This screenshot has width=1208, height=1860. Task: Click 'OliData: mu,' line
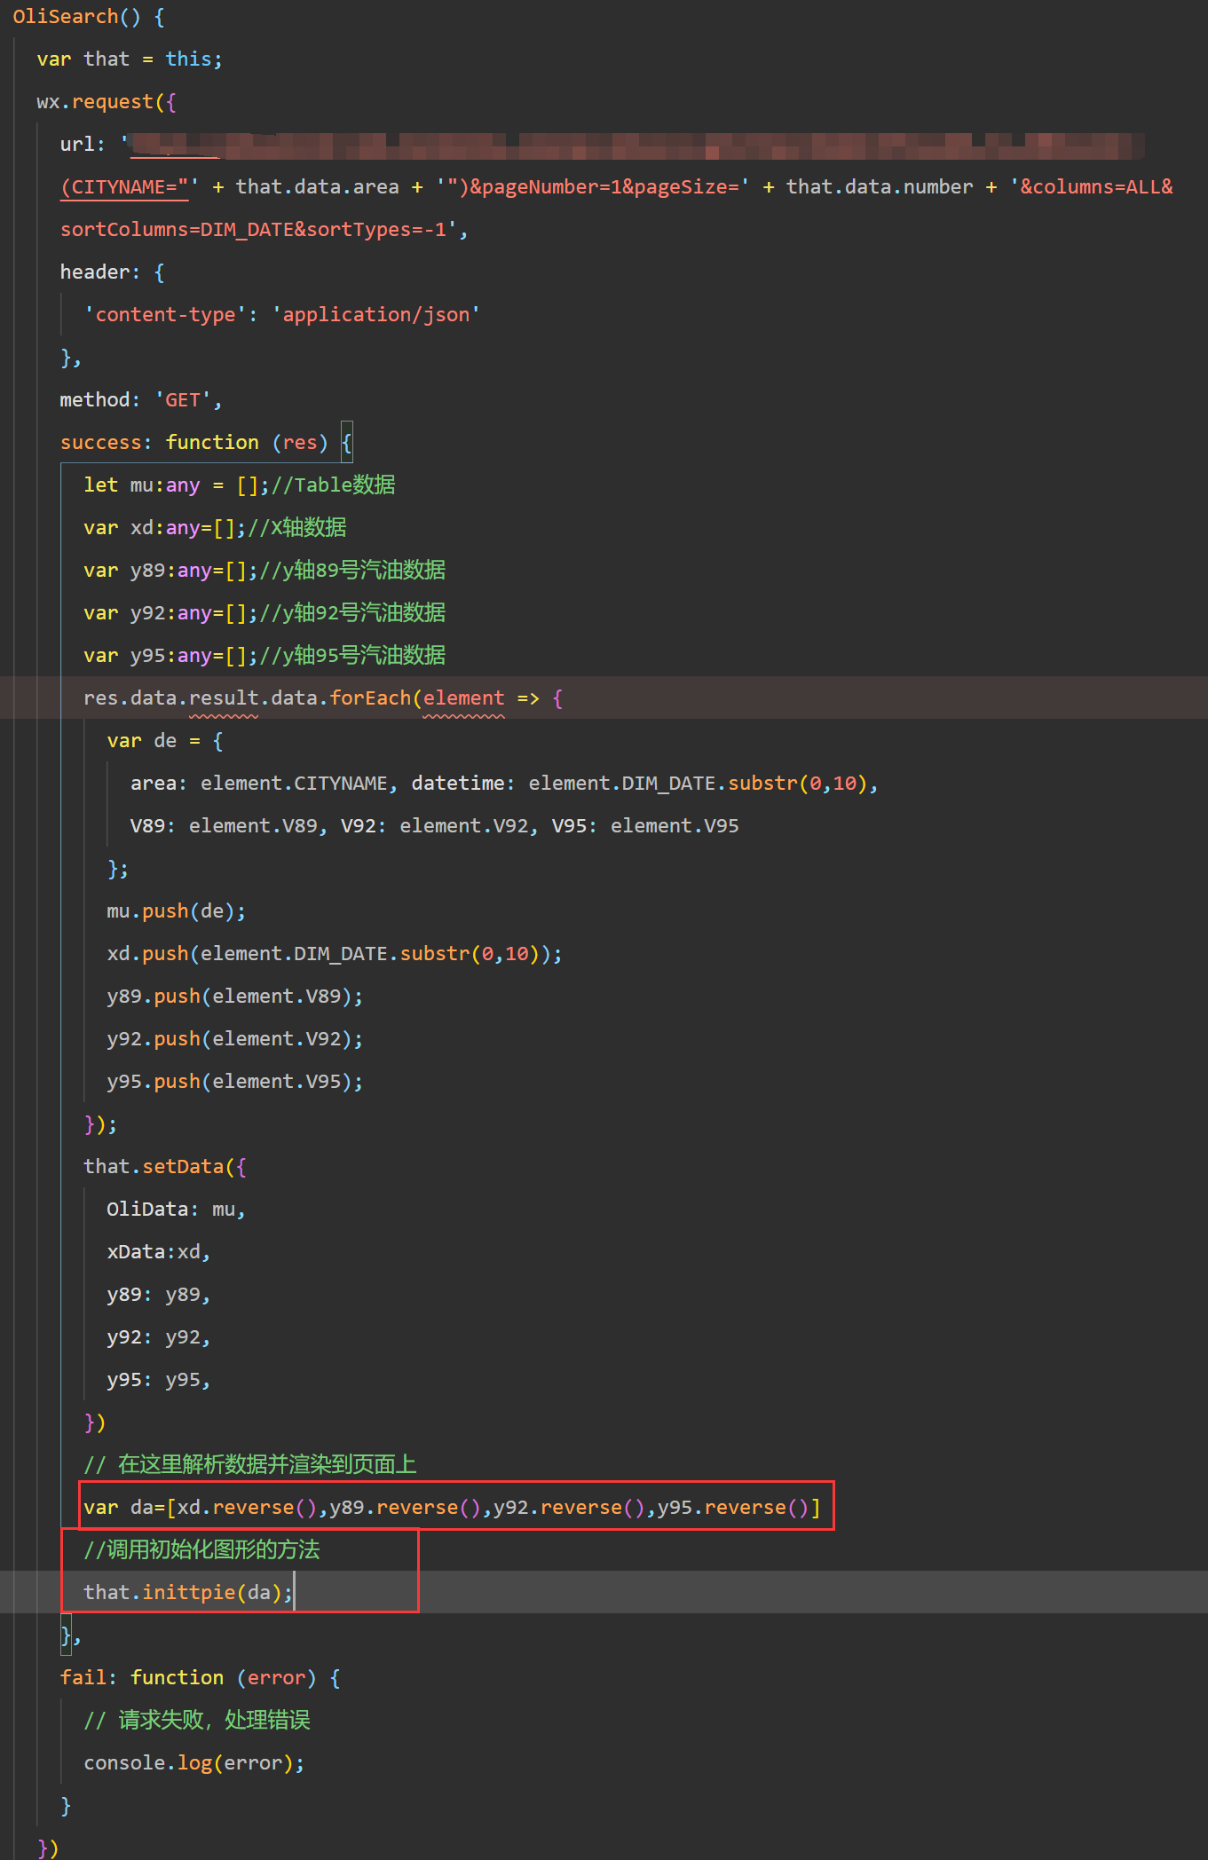coord(176,1210)
